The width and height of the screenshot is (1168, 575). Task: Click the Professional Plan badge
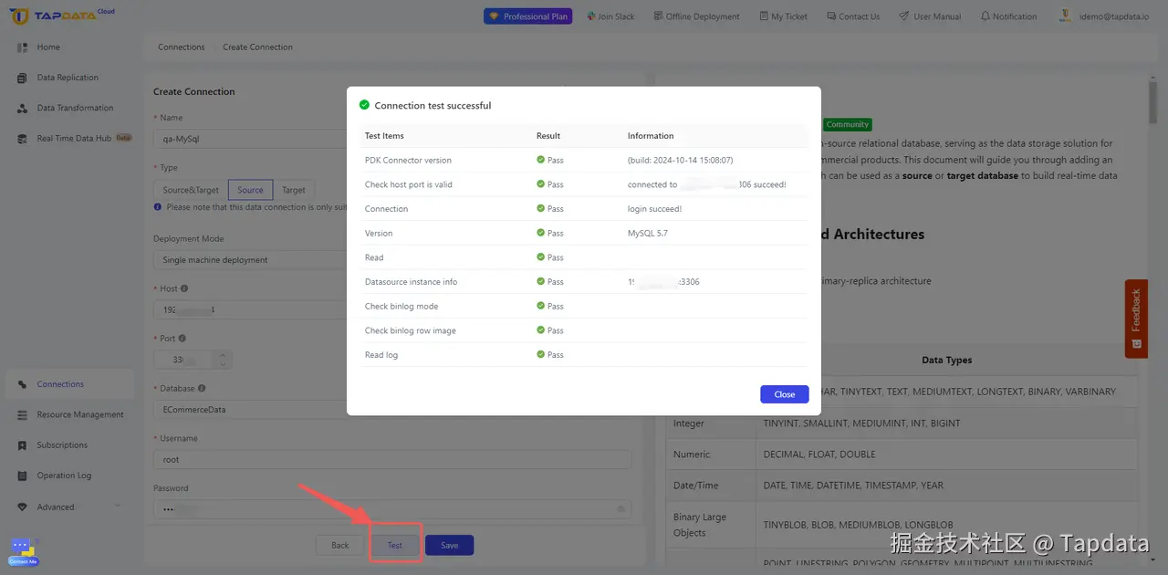click(528, 16)
